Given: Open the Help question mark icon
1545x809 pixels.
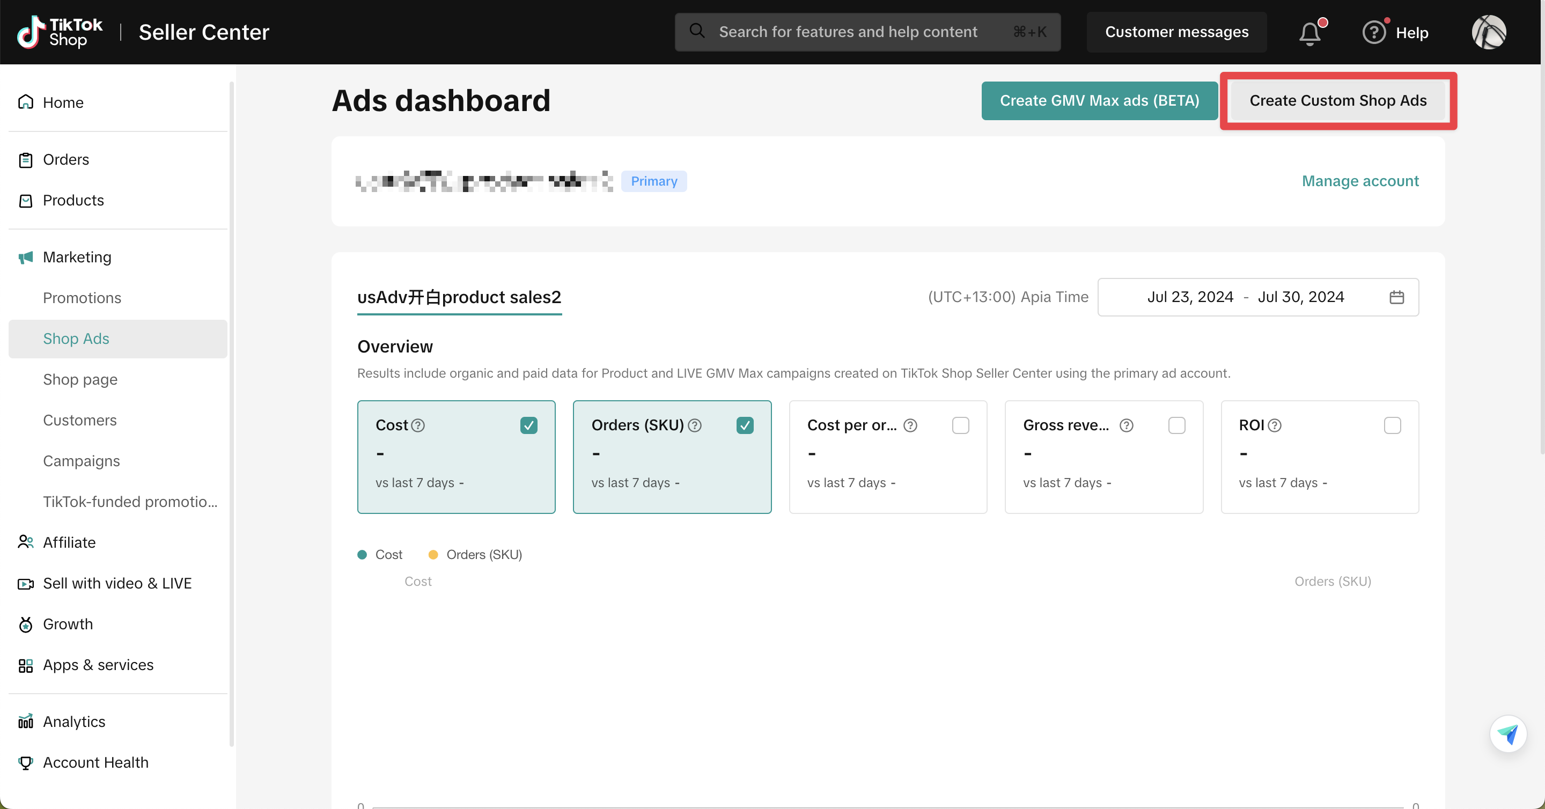Looking at the screenshot, I should tap(1373, 32).
